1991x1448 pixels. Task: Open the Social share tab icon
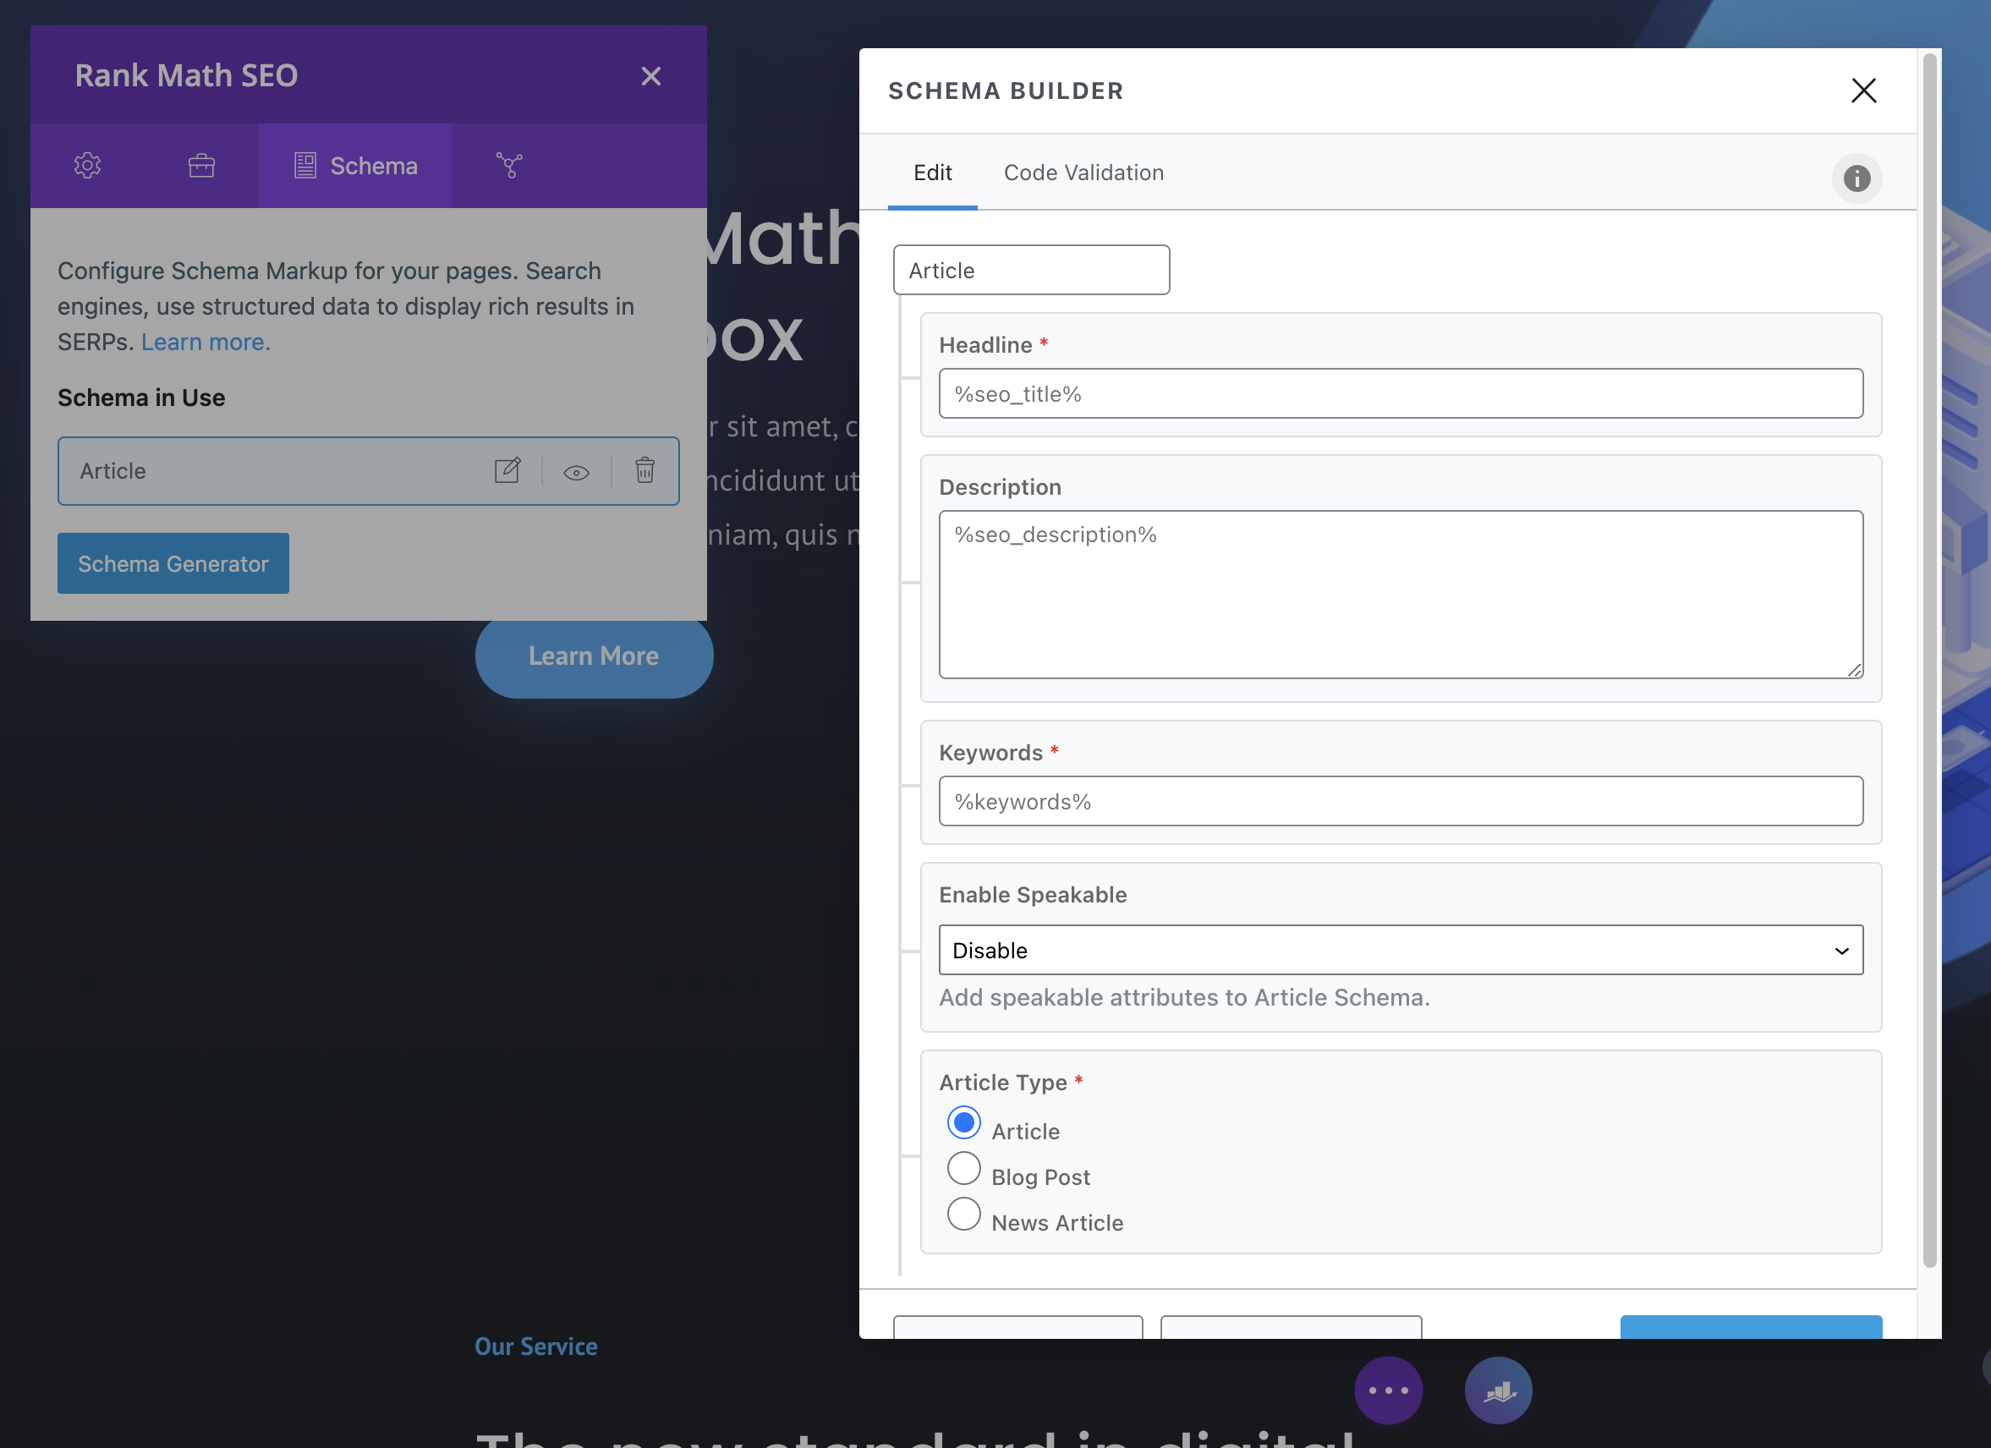pyautogui.click(x=509, y=165)
